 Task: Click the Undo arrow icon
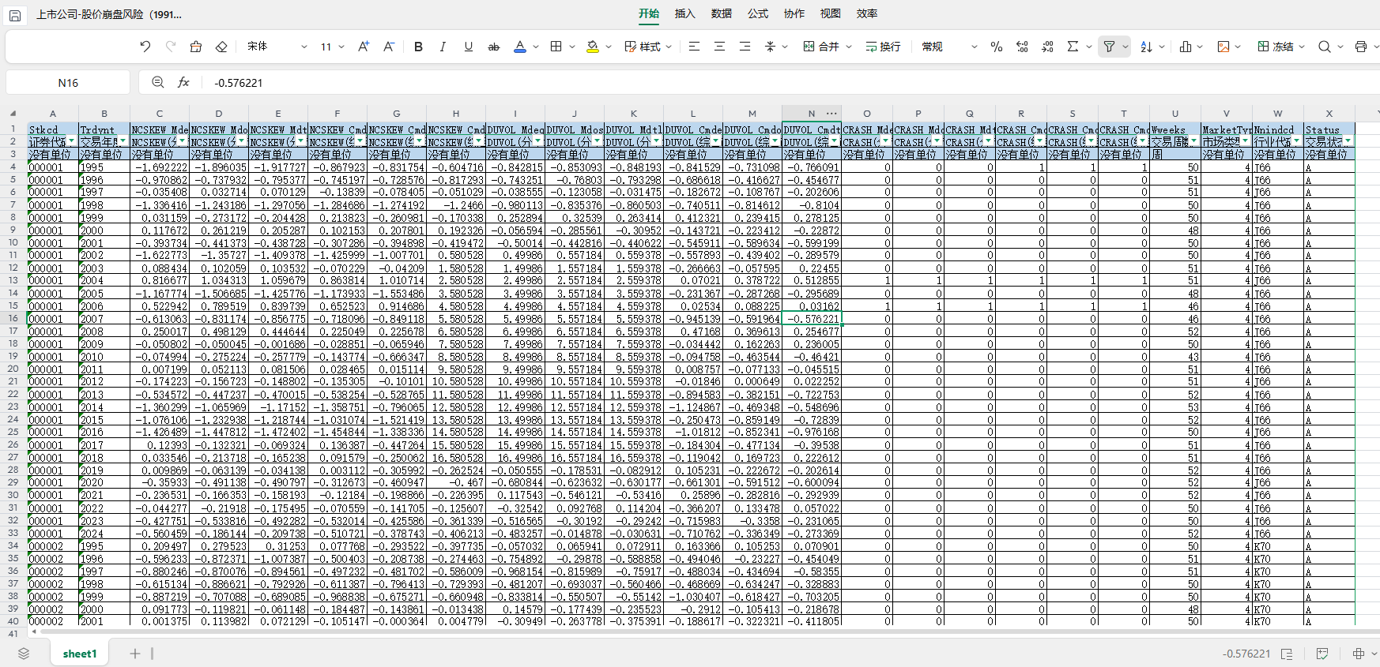tap(145, 47)
